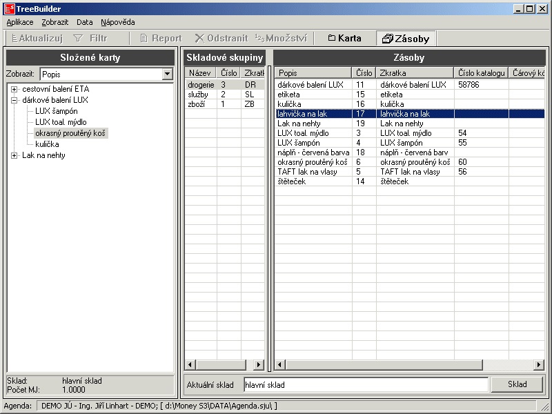Click the Odstranit delete icon

pos(200,39)
